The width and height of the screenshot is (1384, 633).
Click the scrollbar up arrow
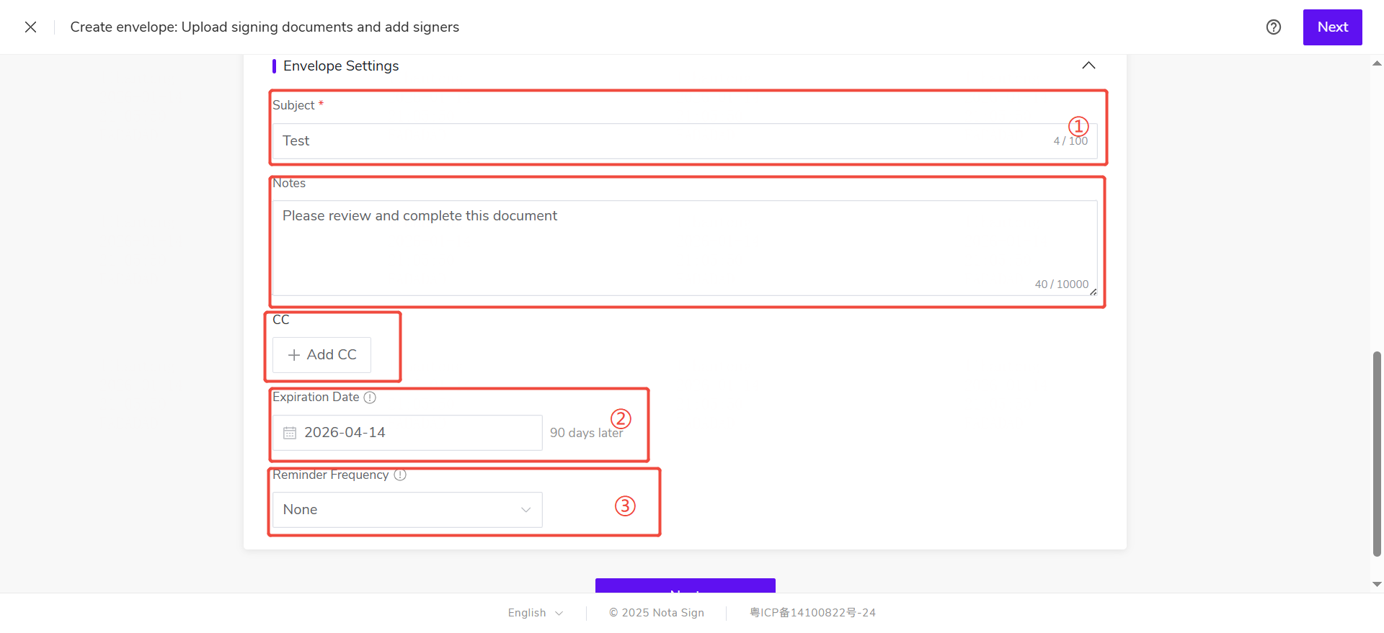1377,64
